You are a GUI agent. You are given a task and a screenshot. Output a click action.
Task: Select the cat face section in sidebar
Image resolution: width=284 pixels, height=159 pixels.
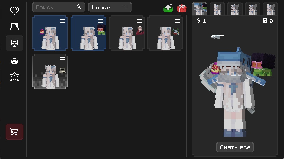tap(14, 43)
